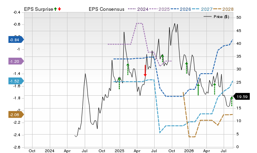Click the green surprise arrow between Apr and Jul 2026
This screenshot has height=153, width=257.
[x=214, y=89]
